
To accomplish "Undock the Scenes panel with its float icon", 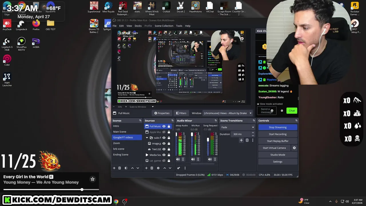I will 140,121.
